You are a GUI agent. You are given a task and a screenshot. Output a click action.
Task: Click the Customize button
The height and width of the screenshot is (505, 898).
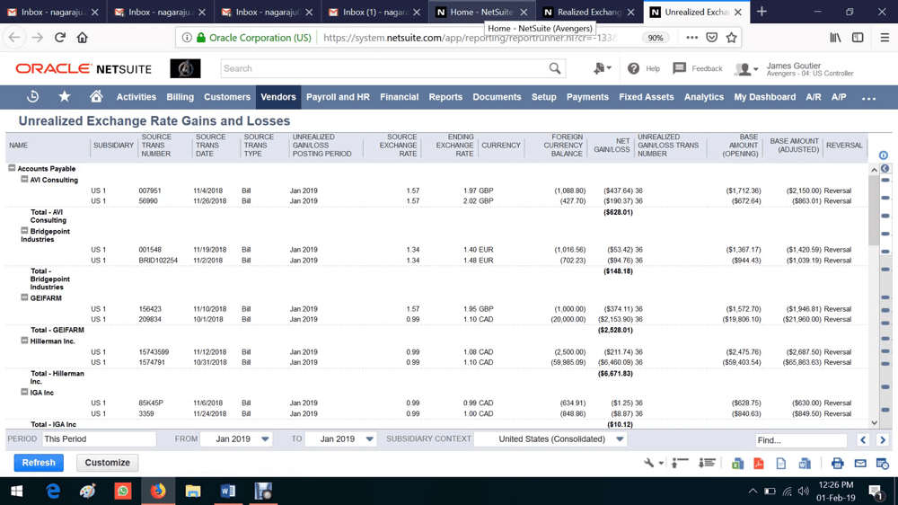pyautogui.click(x=107, y=463)
